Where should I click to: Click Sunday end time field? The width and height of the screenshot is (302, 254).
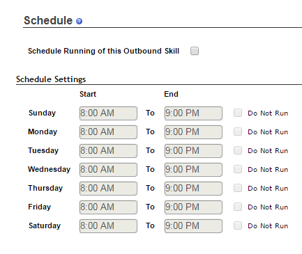[193, 113]
